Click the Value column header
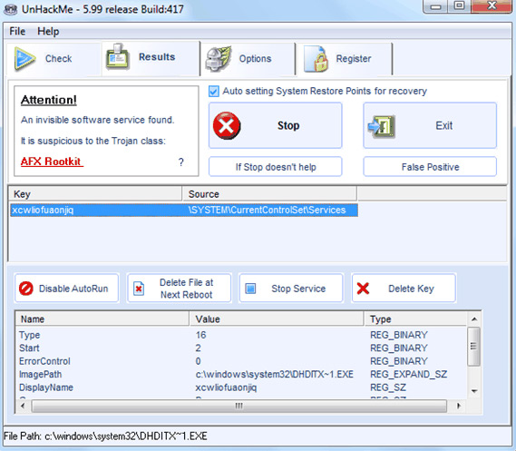Viewport: 516px width, 451px height. coord(277,319)
